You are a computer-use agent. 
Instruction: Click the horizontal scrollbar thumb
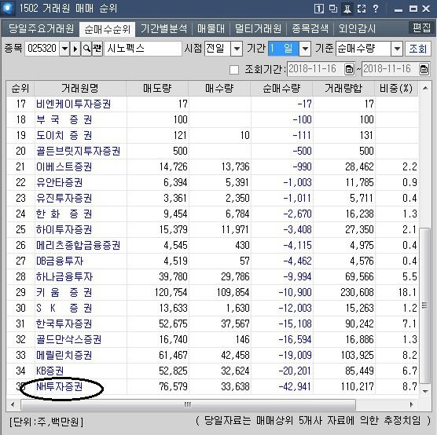(x=188, y=404)
